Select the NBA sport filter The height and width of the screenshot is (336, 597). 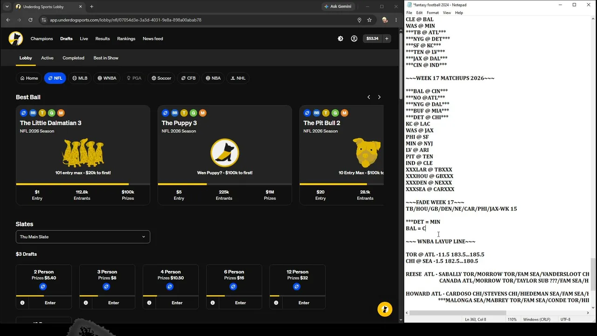[x=214, y=78]
